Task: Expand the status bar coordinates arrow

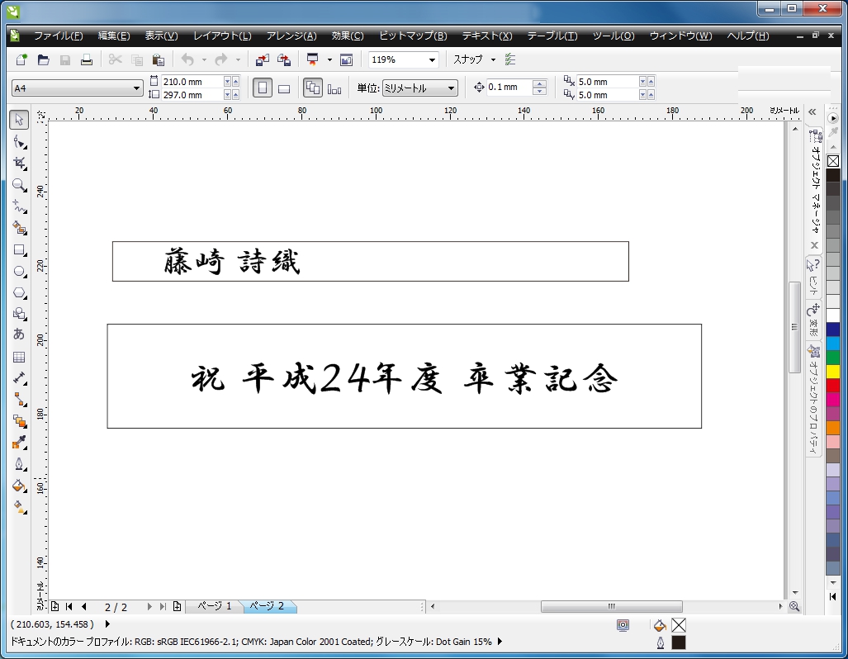Action: coord(107,623)
